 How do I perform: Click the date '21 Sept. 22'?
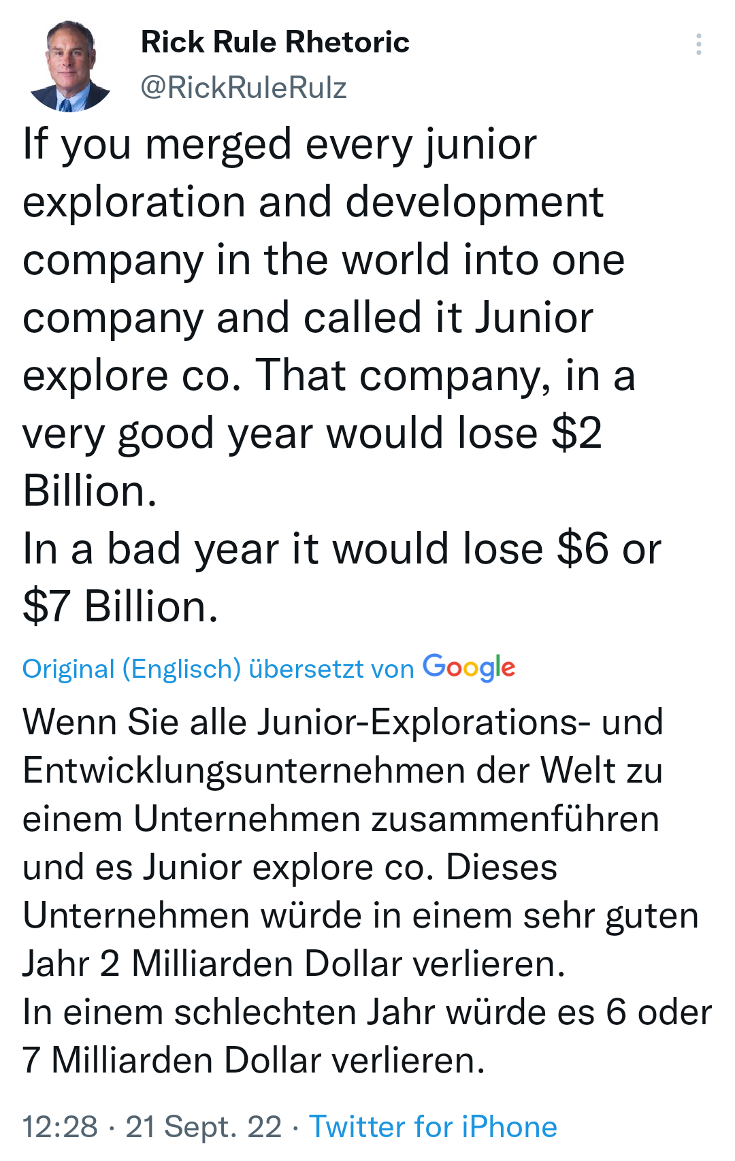point(203,1126)
